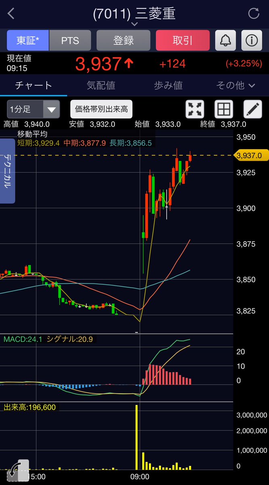The height and width of the screenshot is (485, 269).
Task: Tap the 登録 button
Action: pos(123,40)
